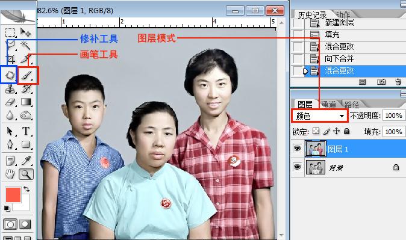406x240 pixels.
Task: Select the Rounded Rectangle shape tool
Action: coord(26,144)
